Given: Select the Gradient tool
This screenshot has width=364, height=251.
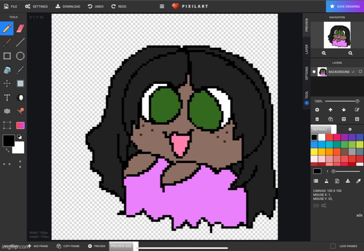Looking at the screenshot, I should 21,125.
